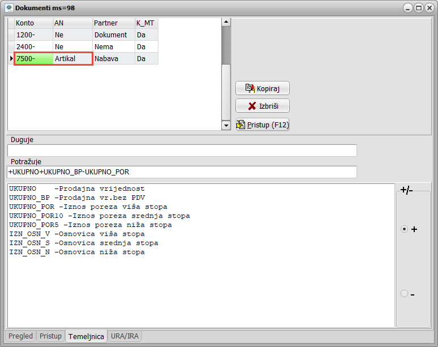Switch to the Pregled tab
This screenshot has width=438, height=347.
tap(20, 336)
